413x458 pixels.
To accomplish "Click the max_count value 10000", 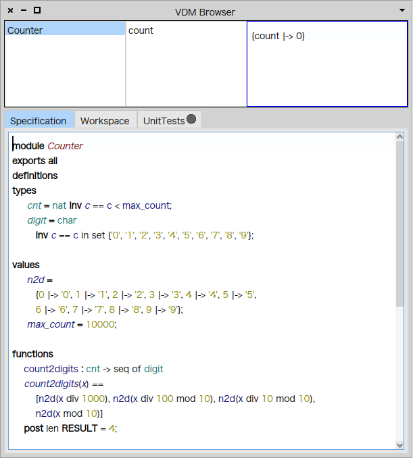I will pyautogui.click(x=101, y=324).
